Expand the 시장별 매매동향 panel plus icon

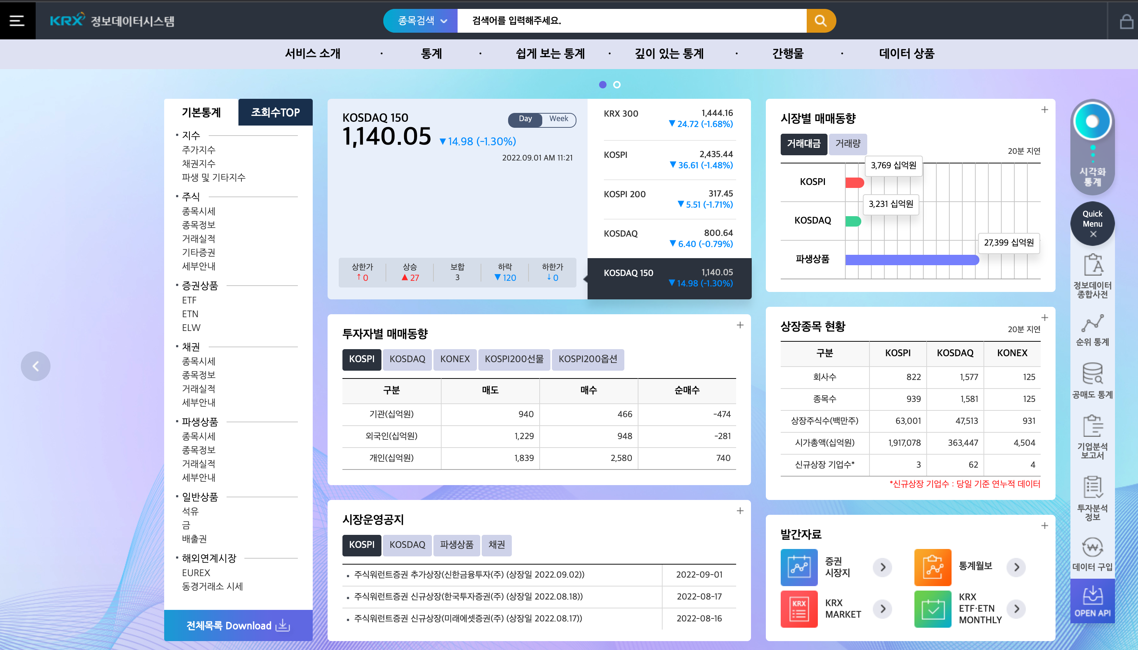click(1045, 110)
